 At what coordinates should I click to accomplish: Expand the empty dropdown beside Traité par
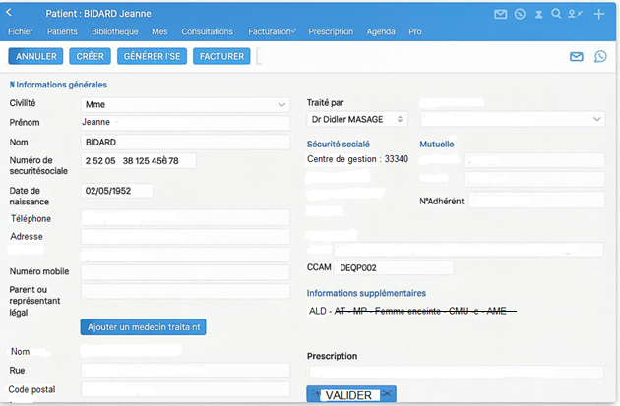(512, 119)
